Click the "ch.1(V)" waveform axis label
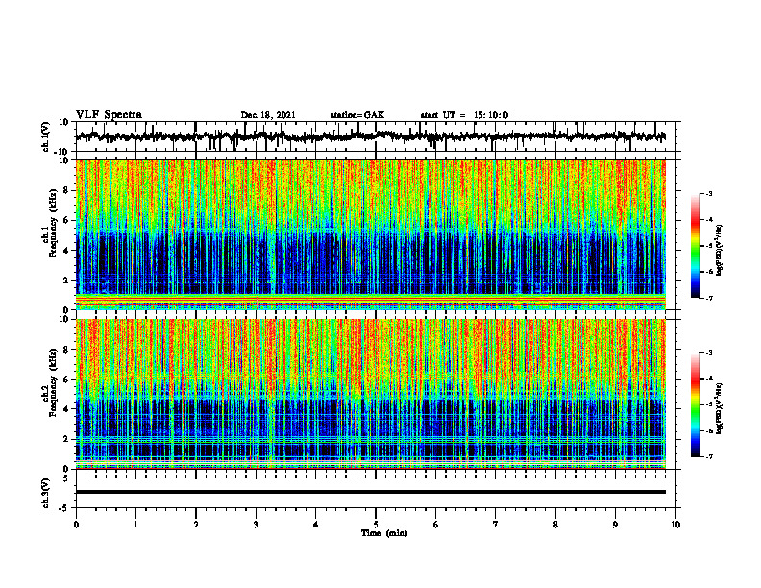The width and height of the screenshot is (761, 588). click(x=46, y=136)
